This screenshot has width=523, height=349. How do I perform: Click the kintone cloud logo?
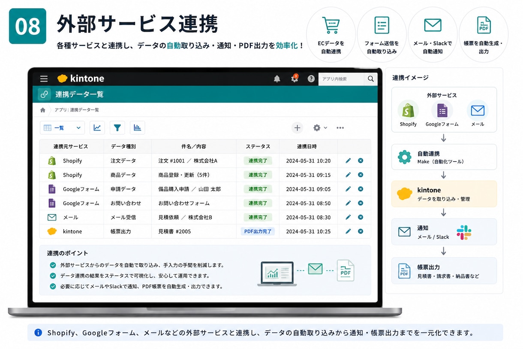(63, 79)
